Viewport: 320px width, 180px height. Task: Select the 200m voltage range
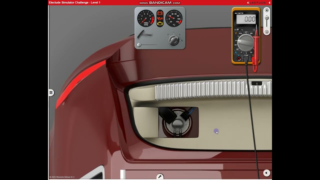coord(240,33)
